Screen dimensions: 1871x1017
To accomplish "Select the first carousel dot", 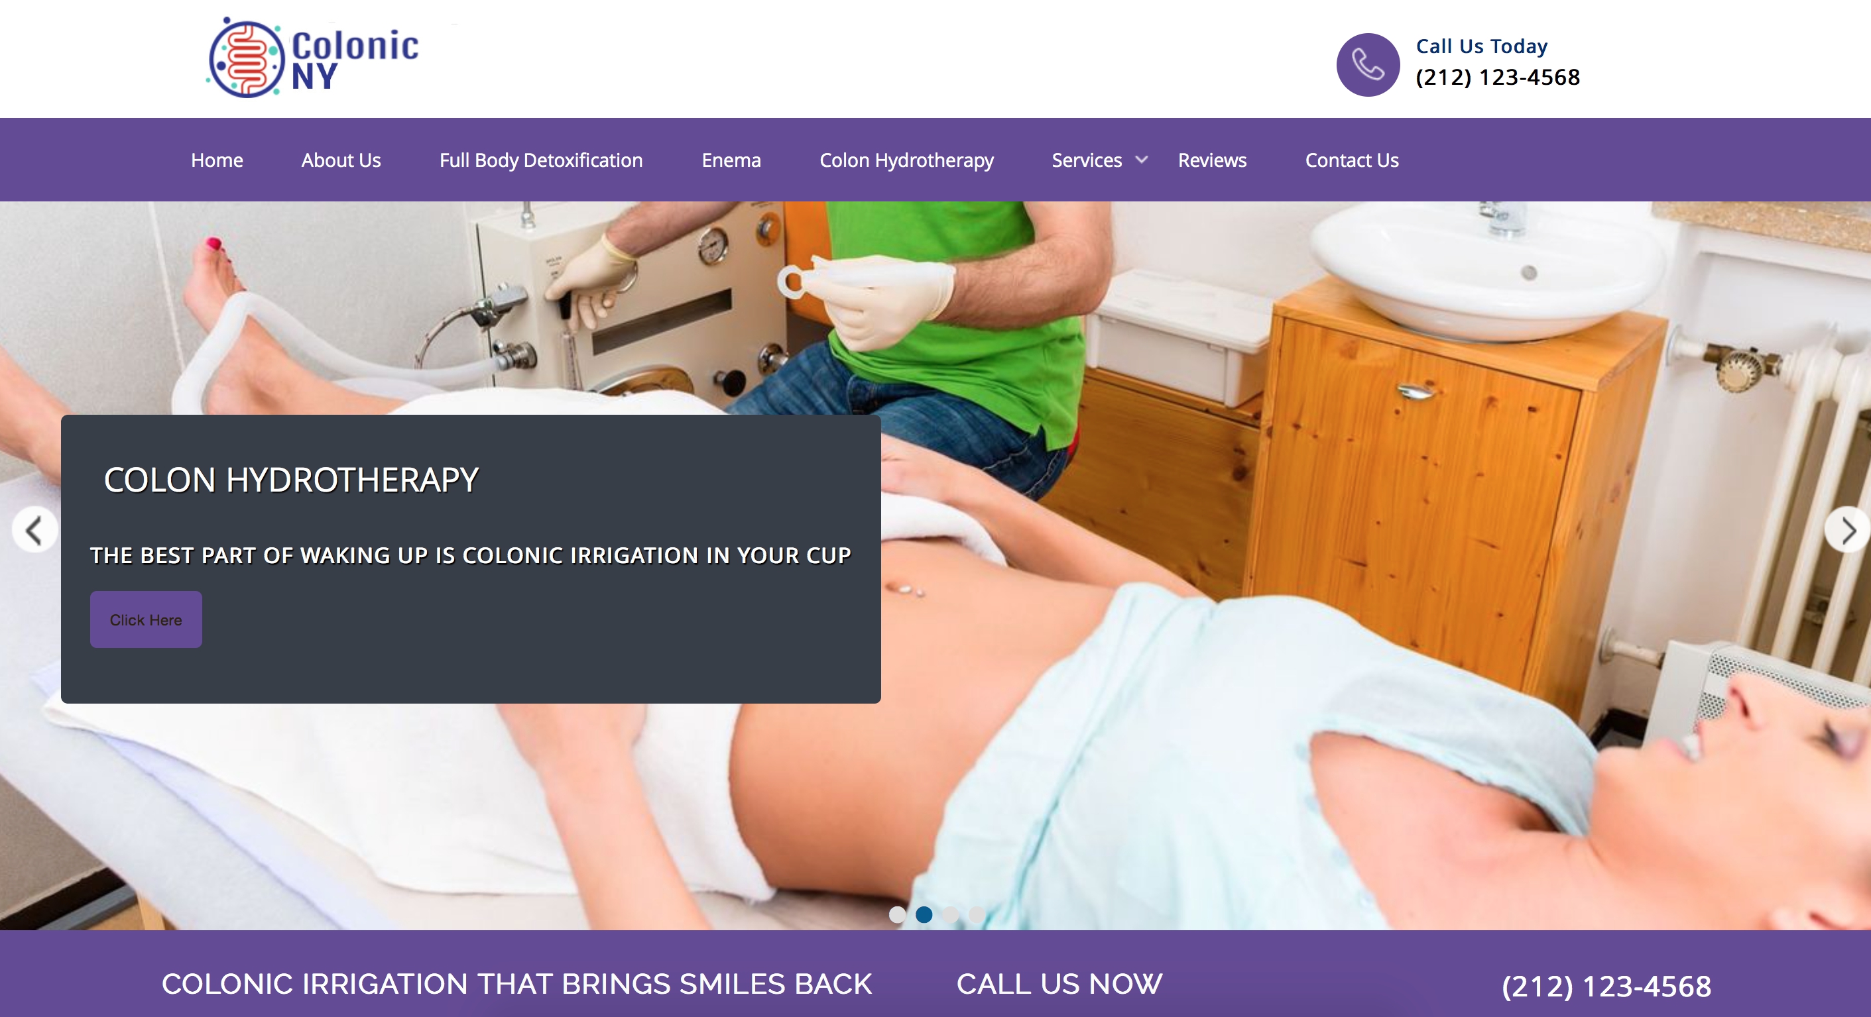I will [897, 914].
